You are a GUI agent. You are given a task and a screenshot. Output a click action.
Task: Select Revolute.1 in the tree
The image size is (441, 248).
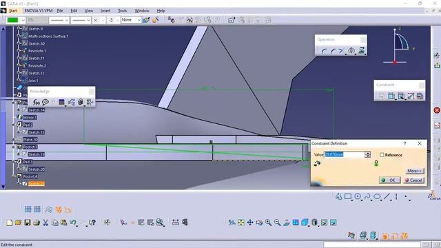click(37, 51)
